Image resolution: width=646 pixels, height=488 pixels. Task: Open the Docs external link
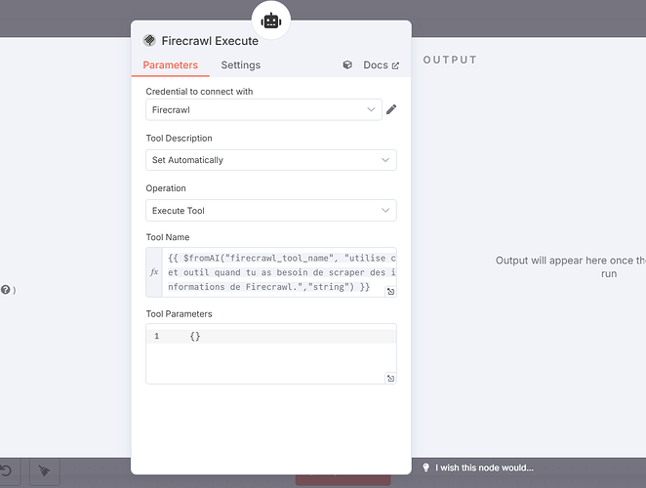pos(382,65)
